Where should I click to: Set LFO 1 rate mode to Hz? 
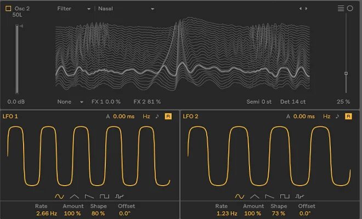click(146, 117)
